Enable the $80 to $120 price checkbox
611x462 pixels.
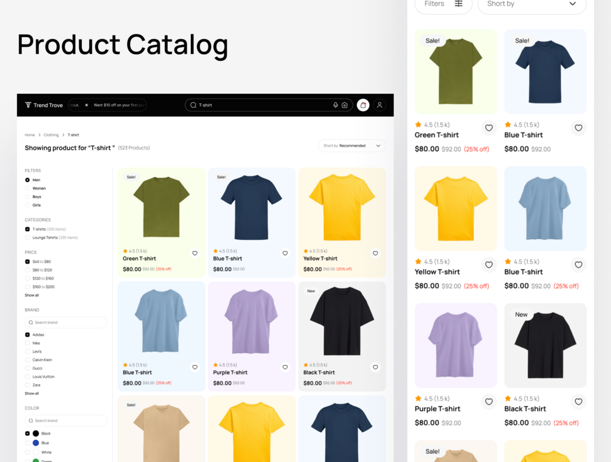pos(27,270)
